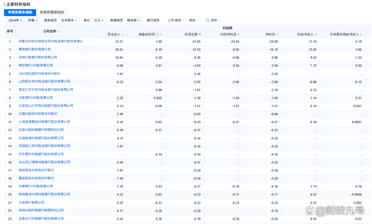Sort by 利润总额 column arrows
The height and width of the screenshot is (224, 372).
click(200, 34)
